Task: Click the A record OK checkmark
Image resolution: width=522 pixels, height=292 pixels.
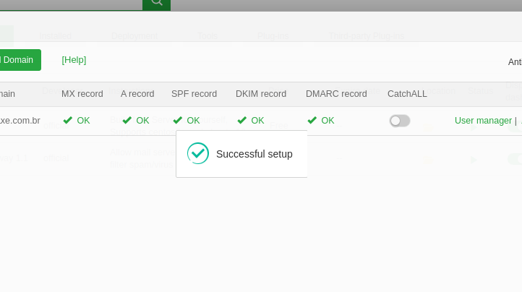Action: pos(127,121)
